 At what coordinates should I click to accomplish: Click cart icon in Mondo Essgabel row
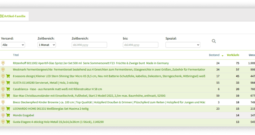tap(8, 115)
